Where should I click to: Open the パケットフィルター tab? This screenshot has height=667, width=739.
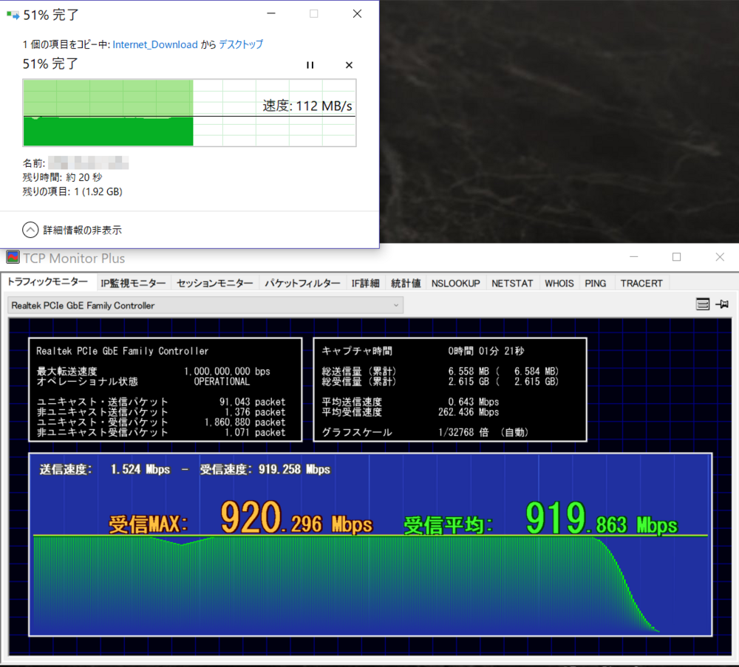coord(302,283)
